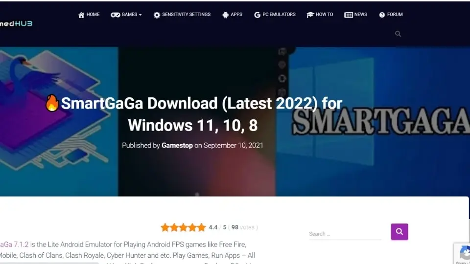
Task: Open the Sensitivity Settings menu item
Action: (186, 15)
